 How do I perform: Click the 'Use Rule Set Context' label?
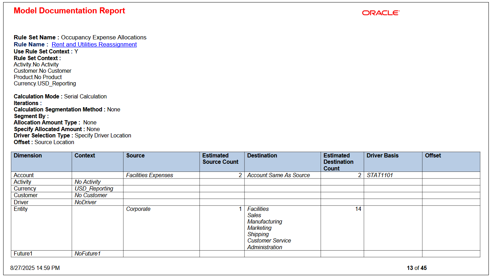43,51
